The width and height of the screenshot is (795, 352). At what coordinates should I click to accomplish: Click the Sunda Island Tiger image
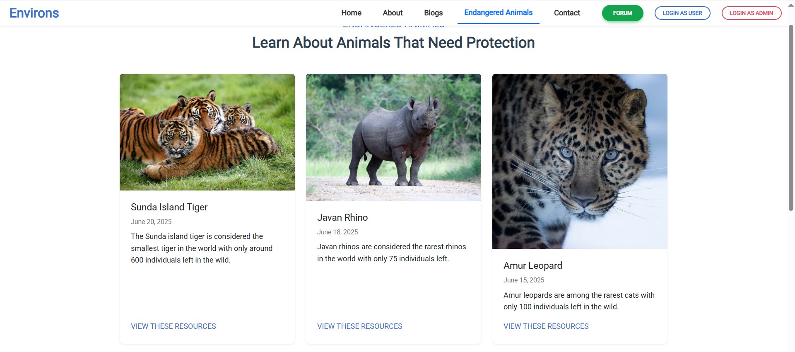[207, 132]
